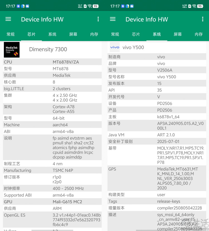Select Manufacturing value TSMC N4P
Viewport: 209px width, 231px height.
coord(63,170)
